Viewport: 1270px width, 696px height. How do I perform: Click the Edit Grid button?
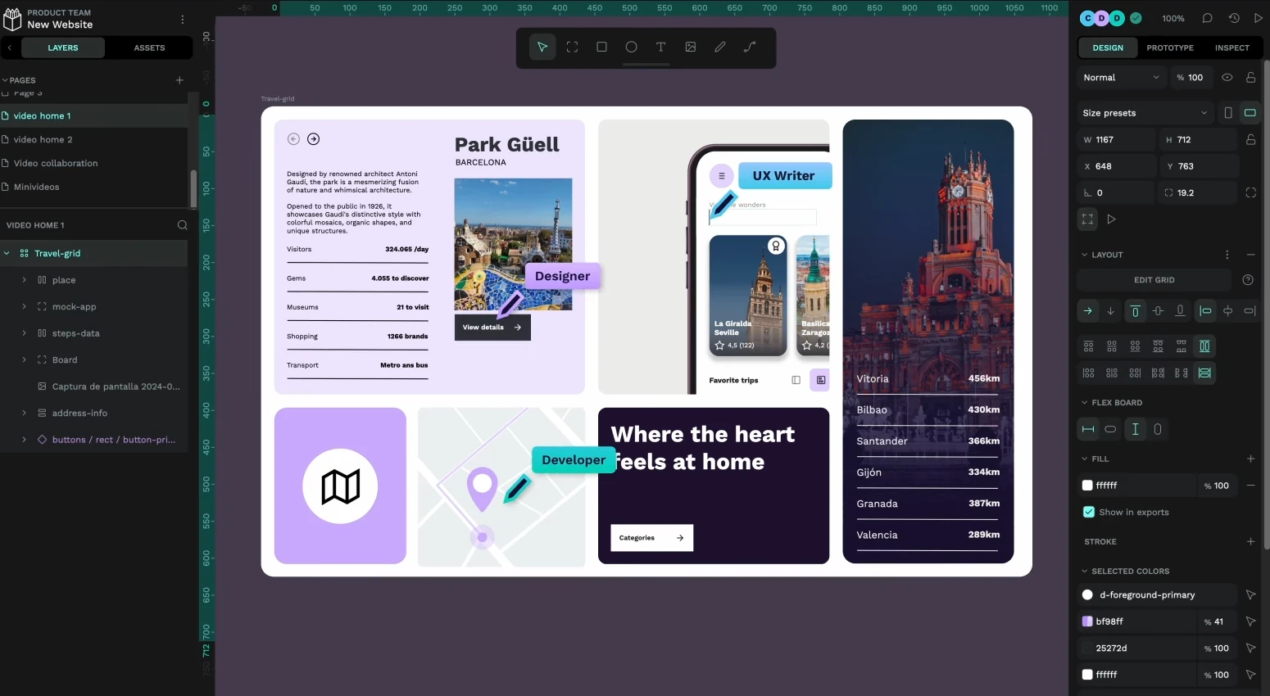1154,280
